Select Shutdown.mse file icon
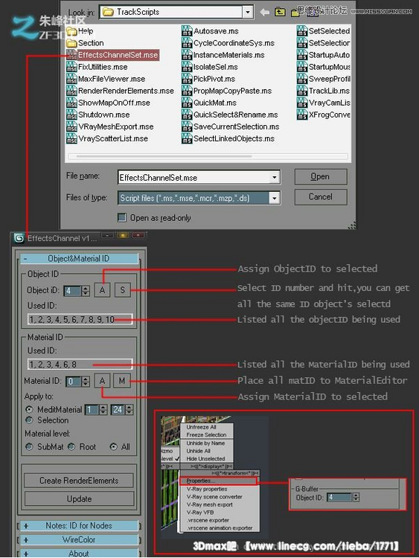Viewport: 419px width, 558px height. [72, 115]
